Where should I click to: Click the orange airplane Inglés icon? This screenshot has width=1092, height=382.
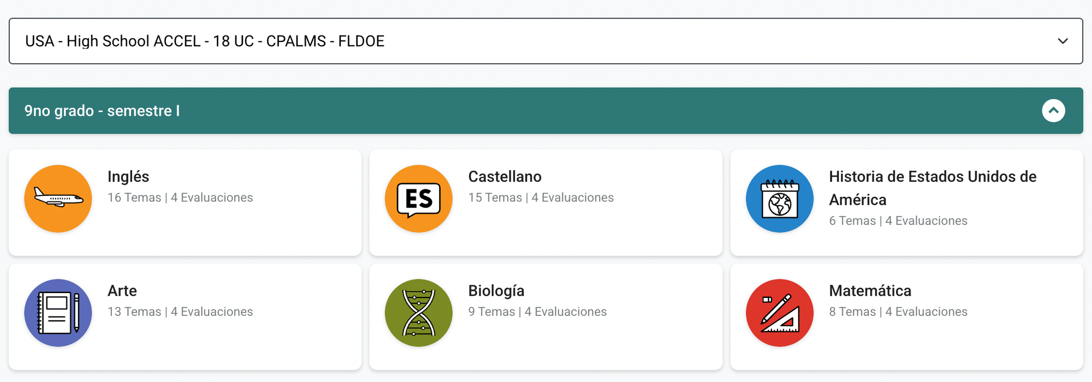58,199
